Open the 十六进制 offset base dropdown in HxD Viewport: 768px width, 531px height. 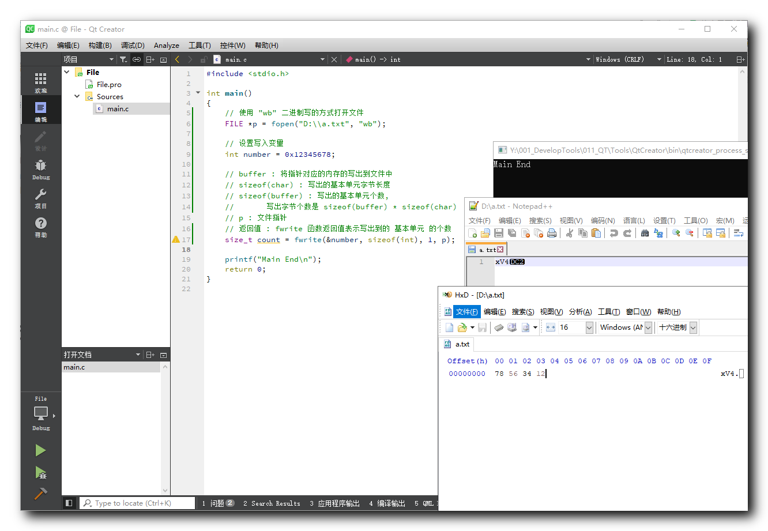pos(693,327)
